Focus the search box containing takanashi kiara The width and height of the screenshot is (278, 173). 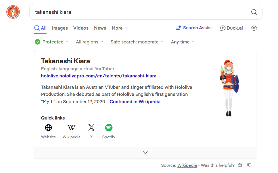146,12
